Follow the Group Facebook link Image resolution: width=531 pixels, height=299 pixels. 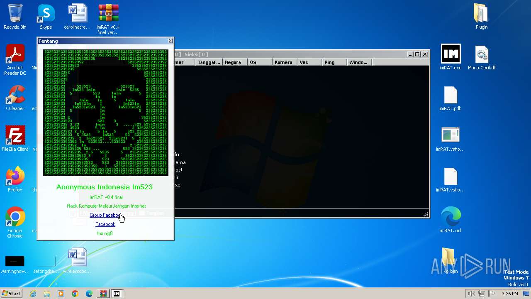coord(105,215)
